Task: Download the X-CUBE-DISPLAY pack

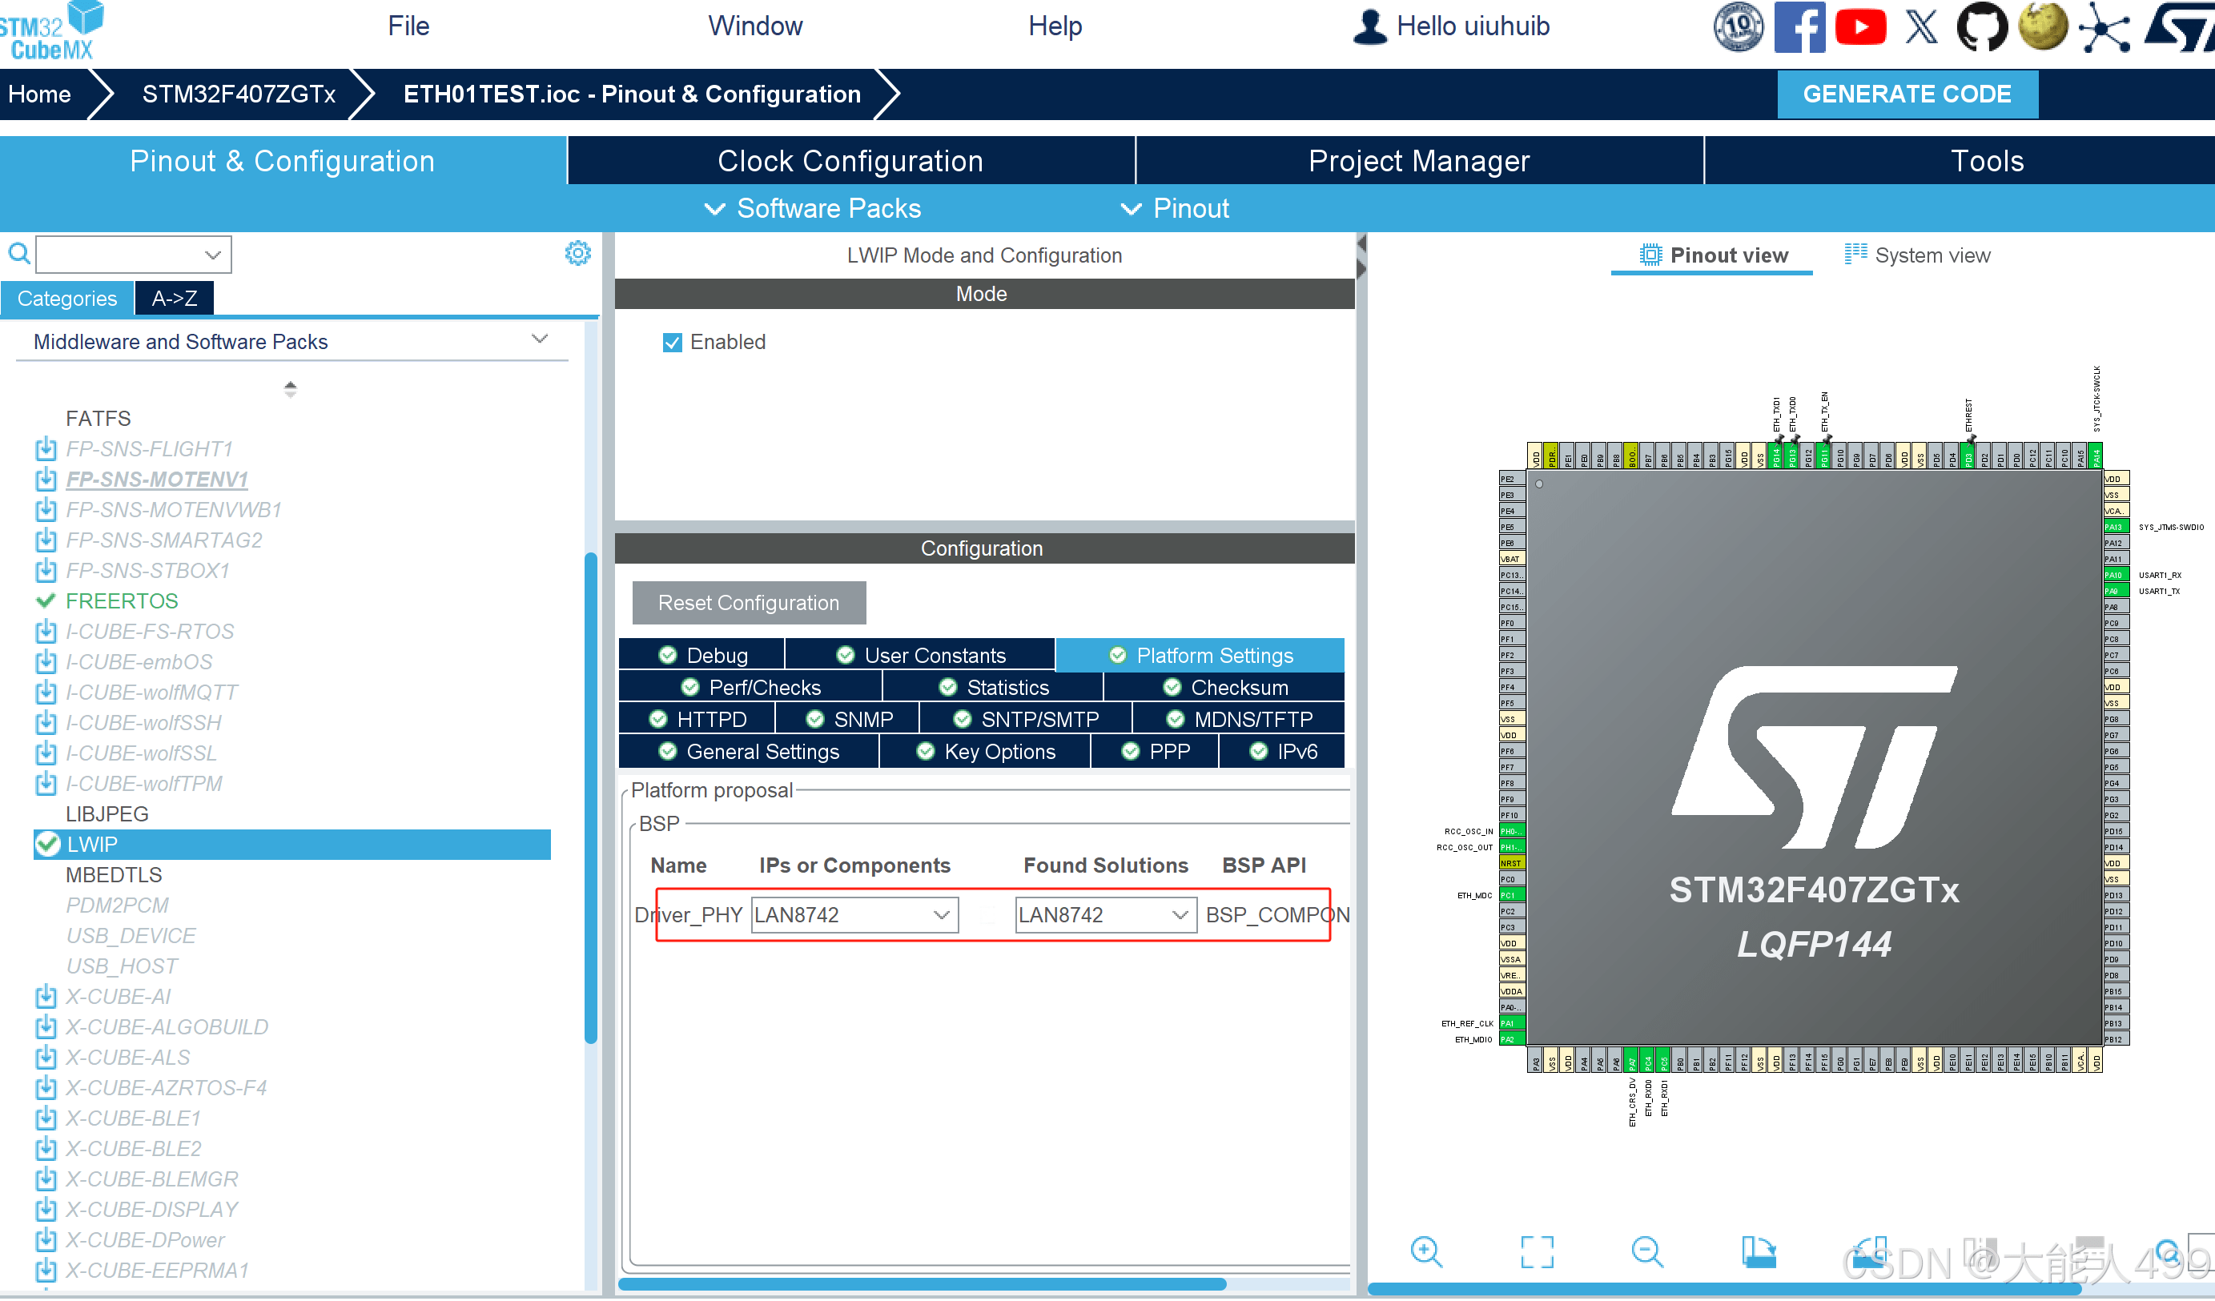Action: tap(46, 1211)
